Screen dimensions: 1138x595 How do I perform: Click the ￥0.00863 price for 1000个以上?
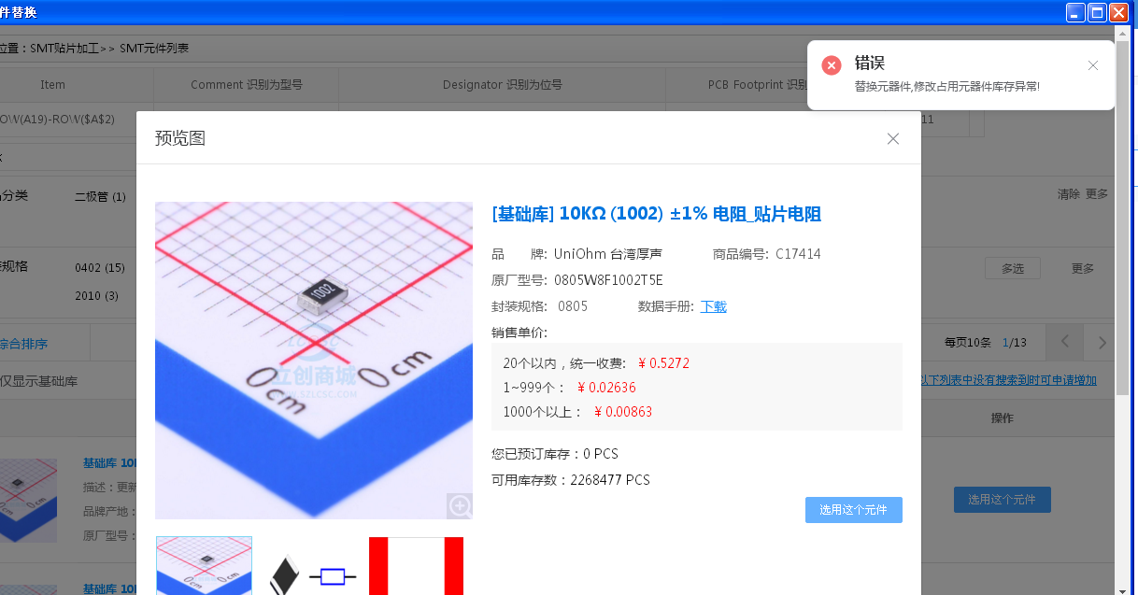623,412
